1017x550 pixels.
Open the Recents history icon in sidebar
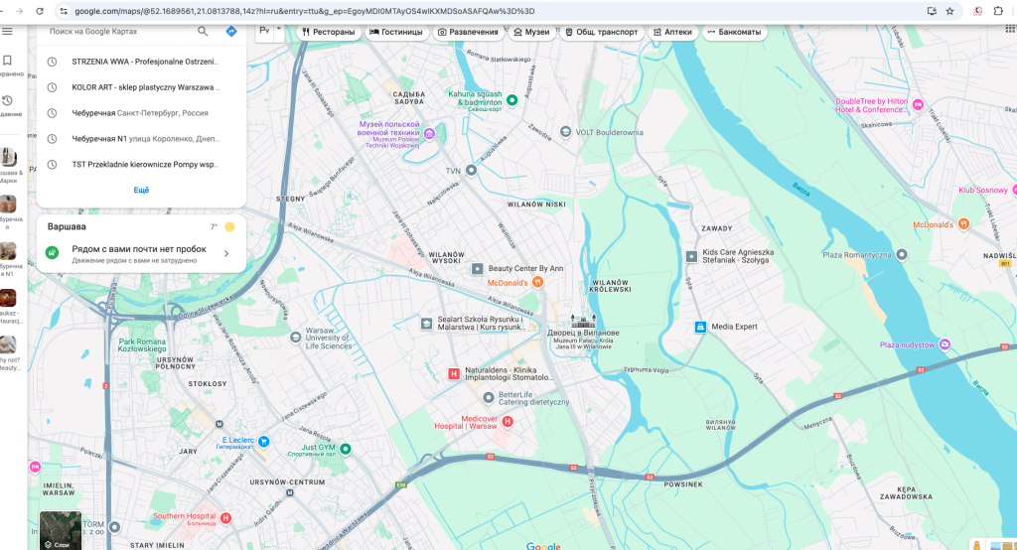pyautogui.click(x=7, y=101)
